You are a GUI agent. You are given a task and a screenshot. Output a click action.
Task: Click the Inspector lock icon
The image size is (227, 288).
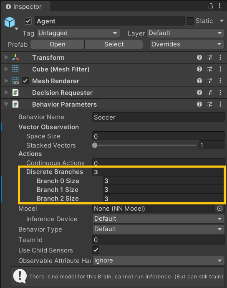coord(211,6)
